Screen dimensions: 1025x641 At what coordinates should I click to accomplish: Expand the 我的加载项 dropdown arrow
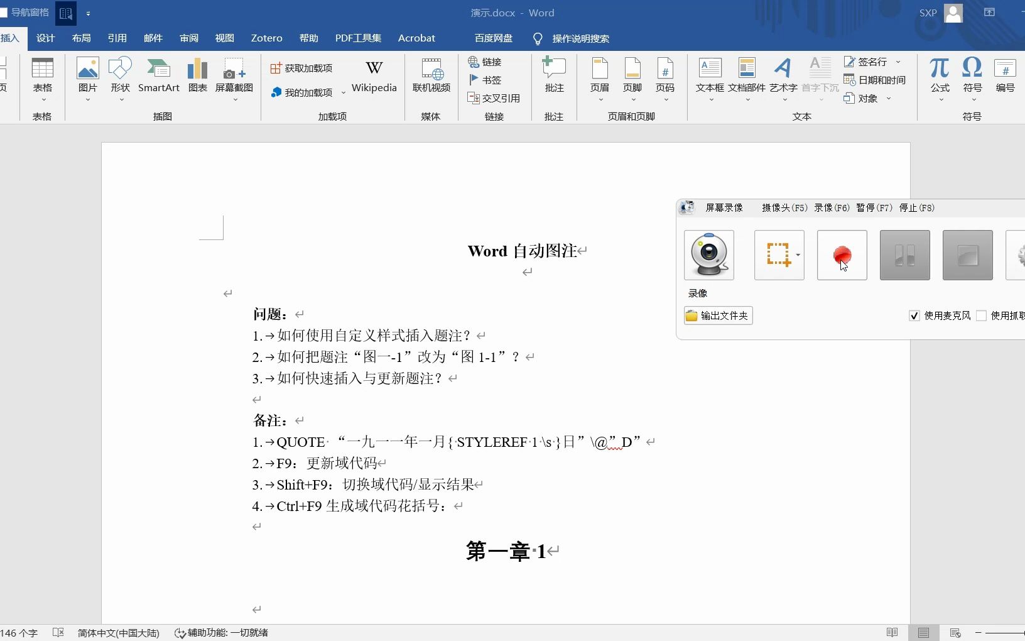[x=344, y=93]
